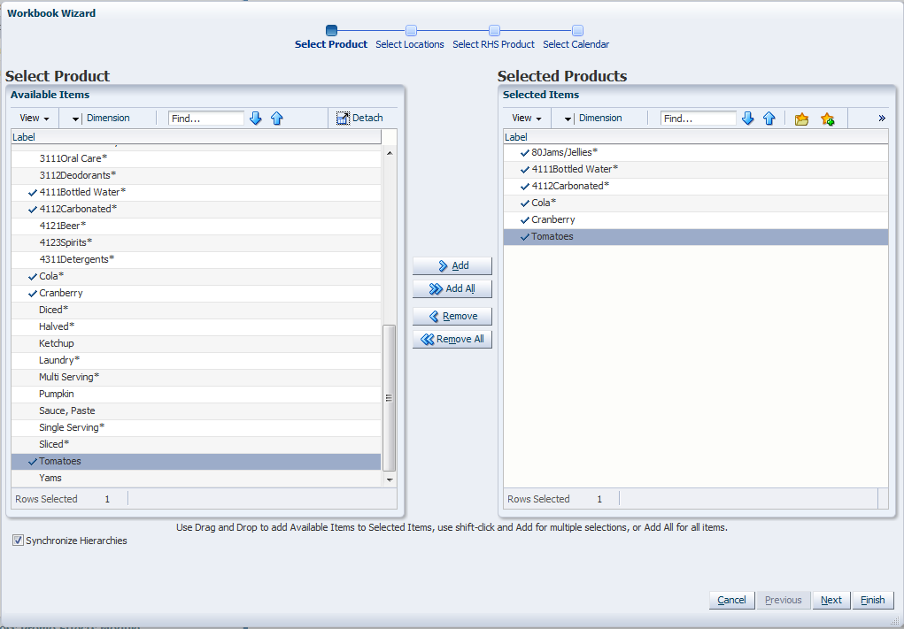Click the Find next down arrow in Selected Items

(748, 118)
